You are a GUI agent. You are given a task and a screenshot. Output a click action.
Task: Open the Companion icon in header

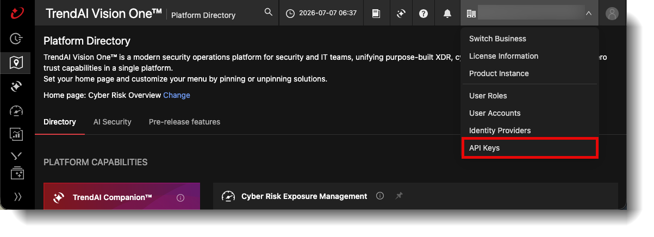coord(401,14)
